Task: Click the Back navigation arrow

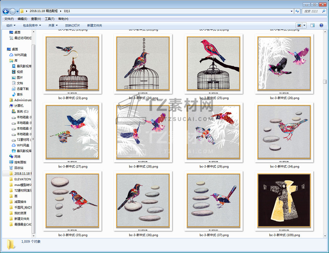Action: (x=6, y=11)
